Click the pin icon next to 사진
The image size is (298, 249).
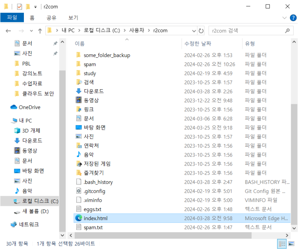[x=55, y=53]
